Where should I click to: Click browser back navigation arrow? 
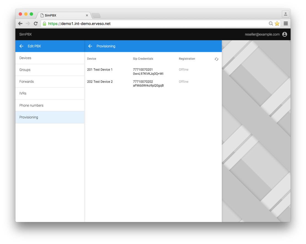coord(20,24)
